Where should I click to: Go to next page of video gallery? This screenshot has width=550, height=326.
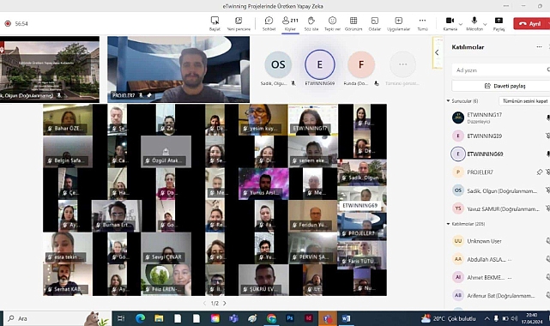coord(225,303)
